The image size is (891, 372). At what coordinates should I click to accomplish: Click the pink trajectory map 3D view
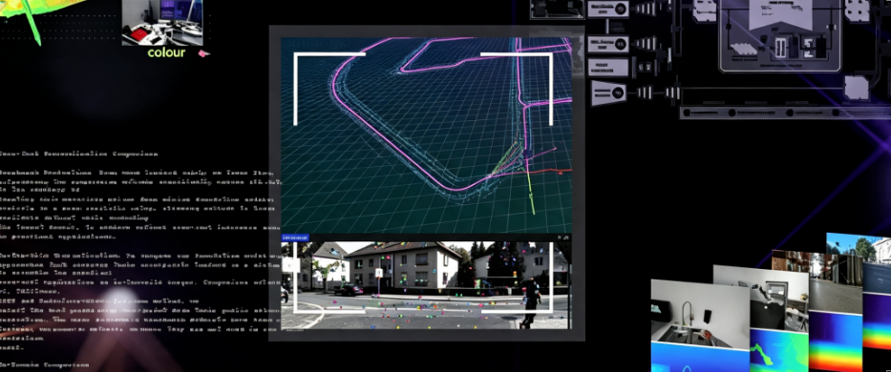[x=426, y=134]
